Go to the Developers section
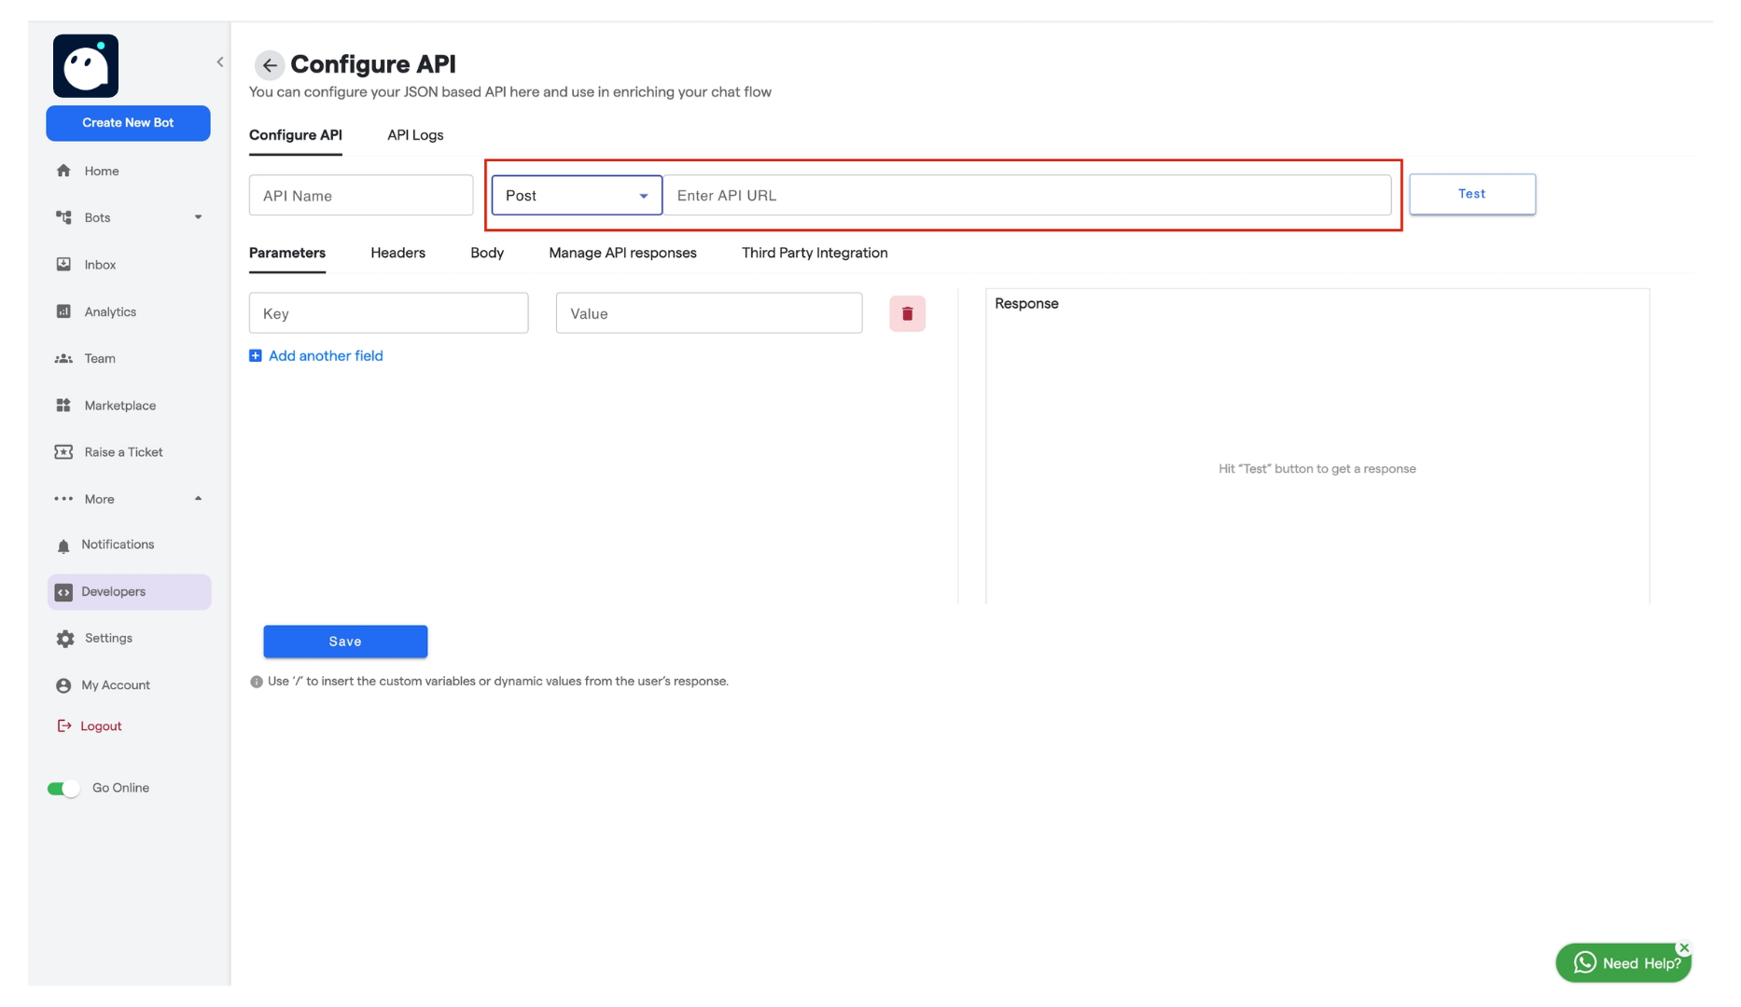 tap(114, 591)
